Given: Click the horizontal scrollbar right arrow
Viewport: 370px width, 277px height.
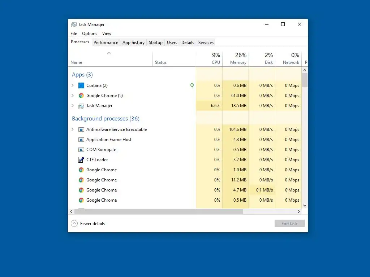Looking at the screenshot, I should pos(299,211).
